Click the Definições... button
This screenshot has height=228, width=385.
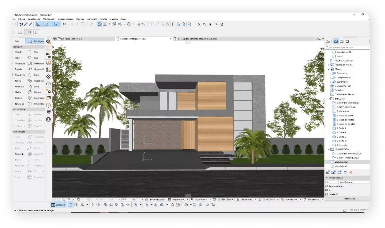(x=350, y=199)
